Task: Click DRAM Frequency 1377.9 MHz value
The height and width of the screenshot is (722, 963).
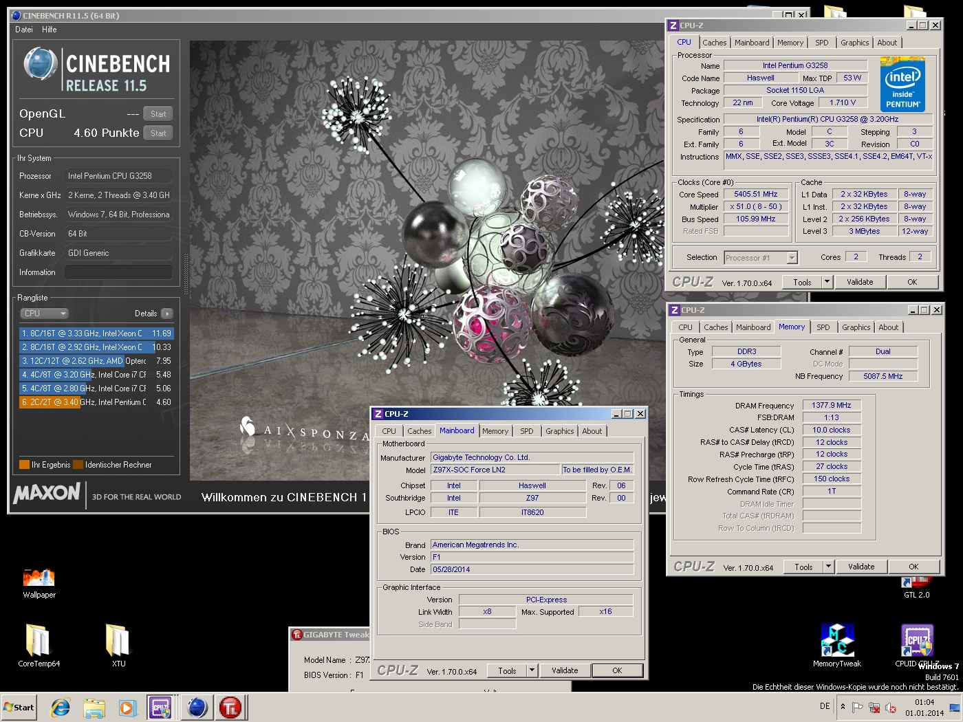Action: (832, 406)
